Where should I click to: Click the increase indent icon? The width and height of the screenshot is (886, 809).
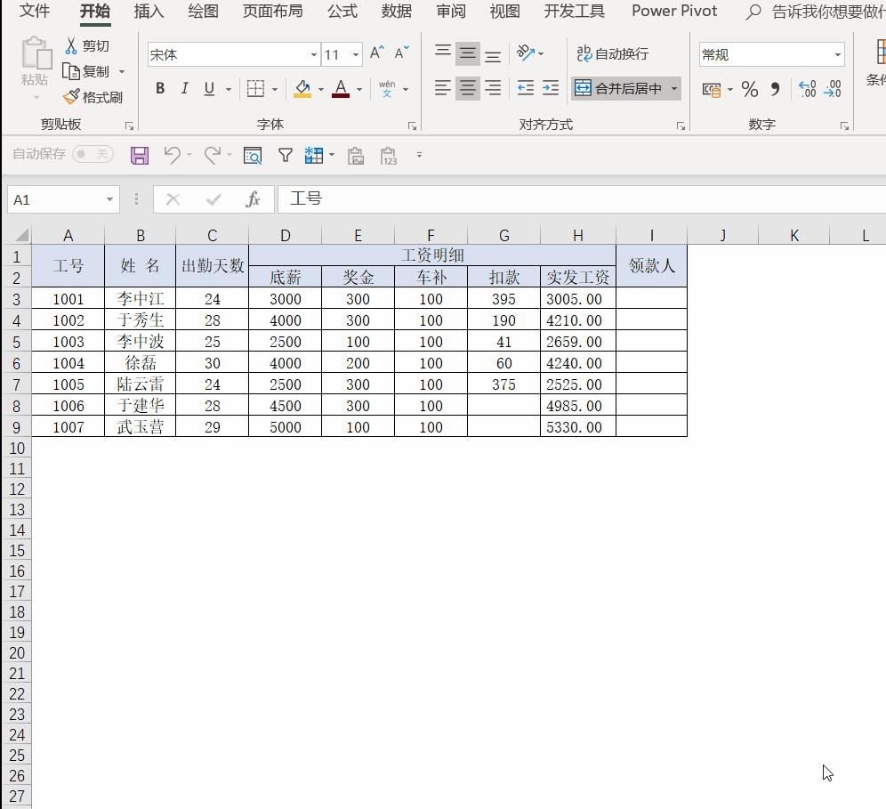tap(551, 88)
